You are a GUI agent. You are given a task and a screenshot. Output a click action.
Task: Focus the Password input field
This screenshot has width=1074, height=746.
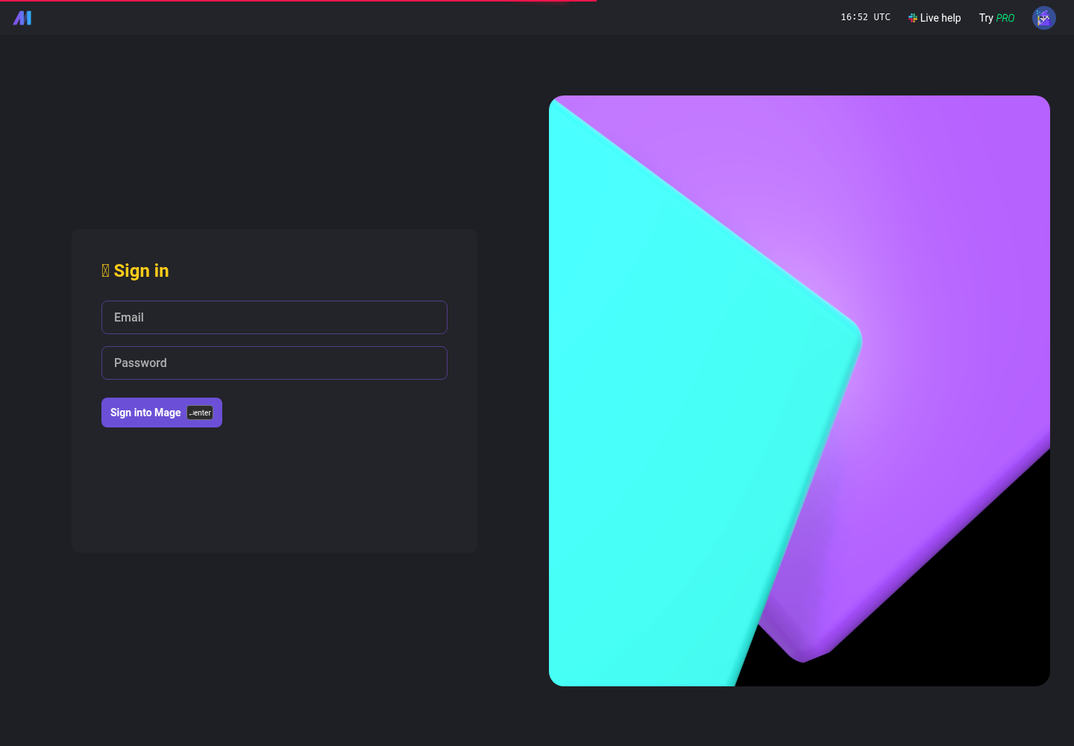274,363
